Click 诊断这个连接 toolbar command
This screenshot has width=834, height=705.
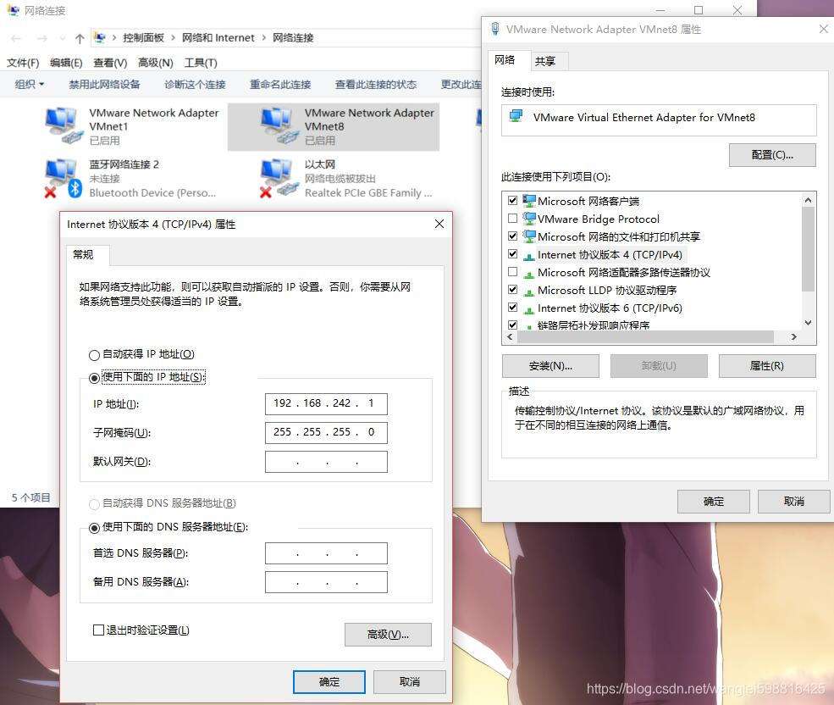(196, 84)
